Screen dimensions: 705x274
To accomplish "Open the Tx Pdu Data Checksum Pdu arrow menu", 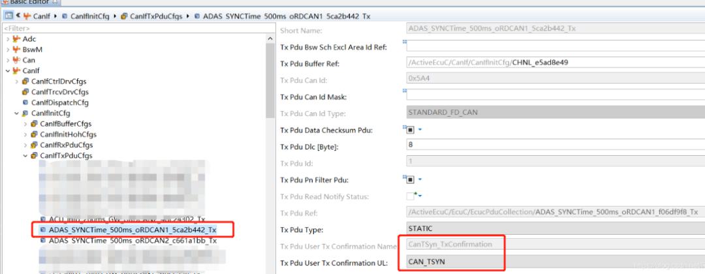I will point(420,130).
